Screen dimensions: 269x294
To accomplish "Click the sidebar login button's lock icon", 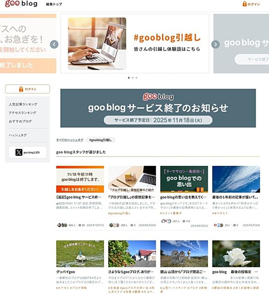I will coord(21,89).
